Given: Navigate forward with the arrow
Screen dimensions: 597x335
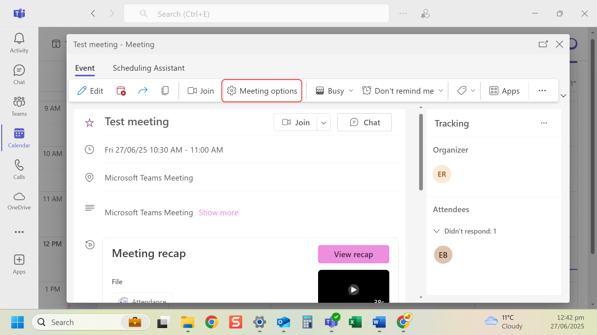Looking at the screenshot, I should coord(112,13).
